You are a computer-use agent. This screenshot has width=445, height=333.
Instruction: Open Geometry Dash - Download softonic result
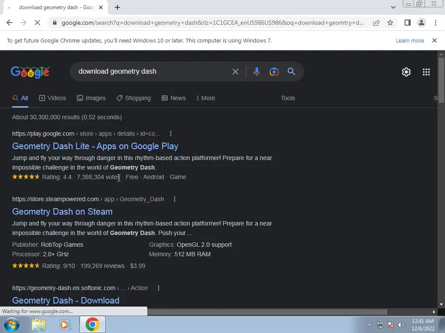click(66, 300)
